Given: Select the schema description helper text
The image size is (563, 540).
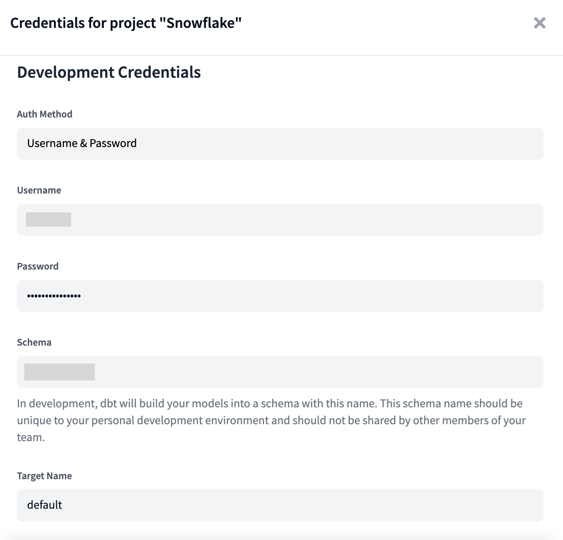Looking at the screenshot, I should click(270, 420).
